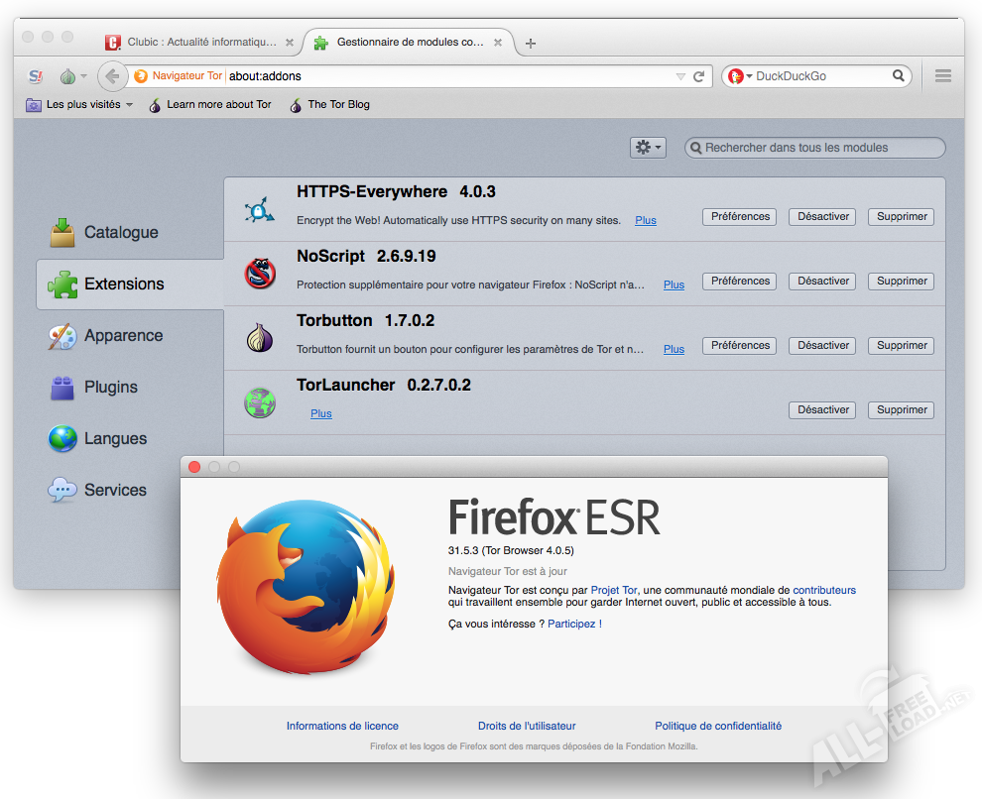The height and width of the screenshot is (799, 982).
Task: Click the Torbutton onion toolbar icon
Action: (x=67, y=76)
